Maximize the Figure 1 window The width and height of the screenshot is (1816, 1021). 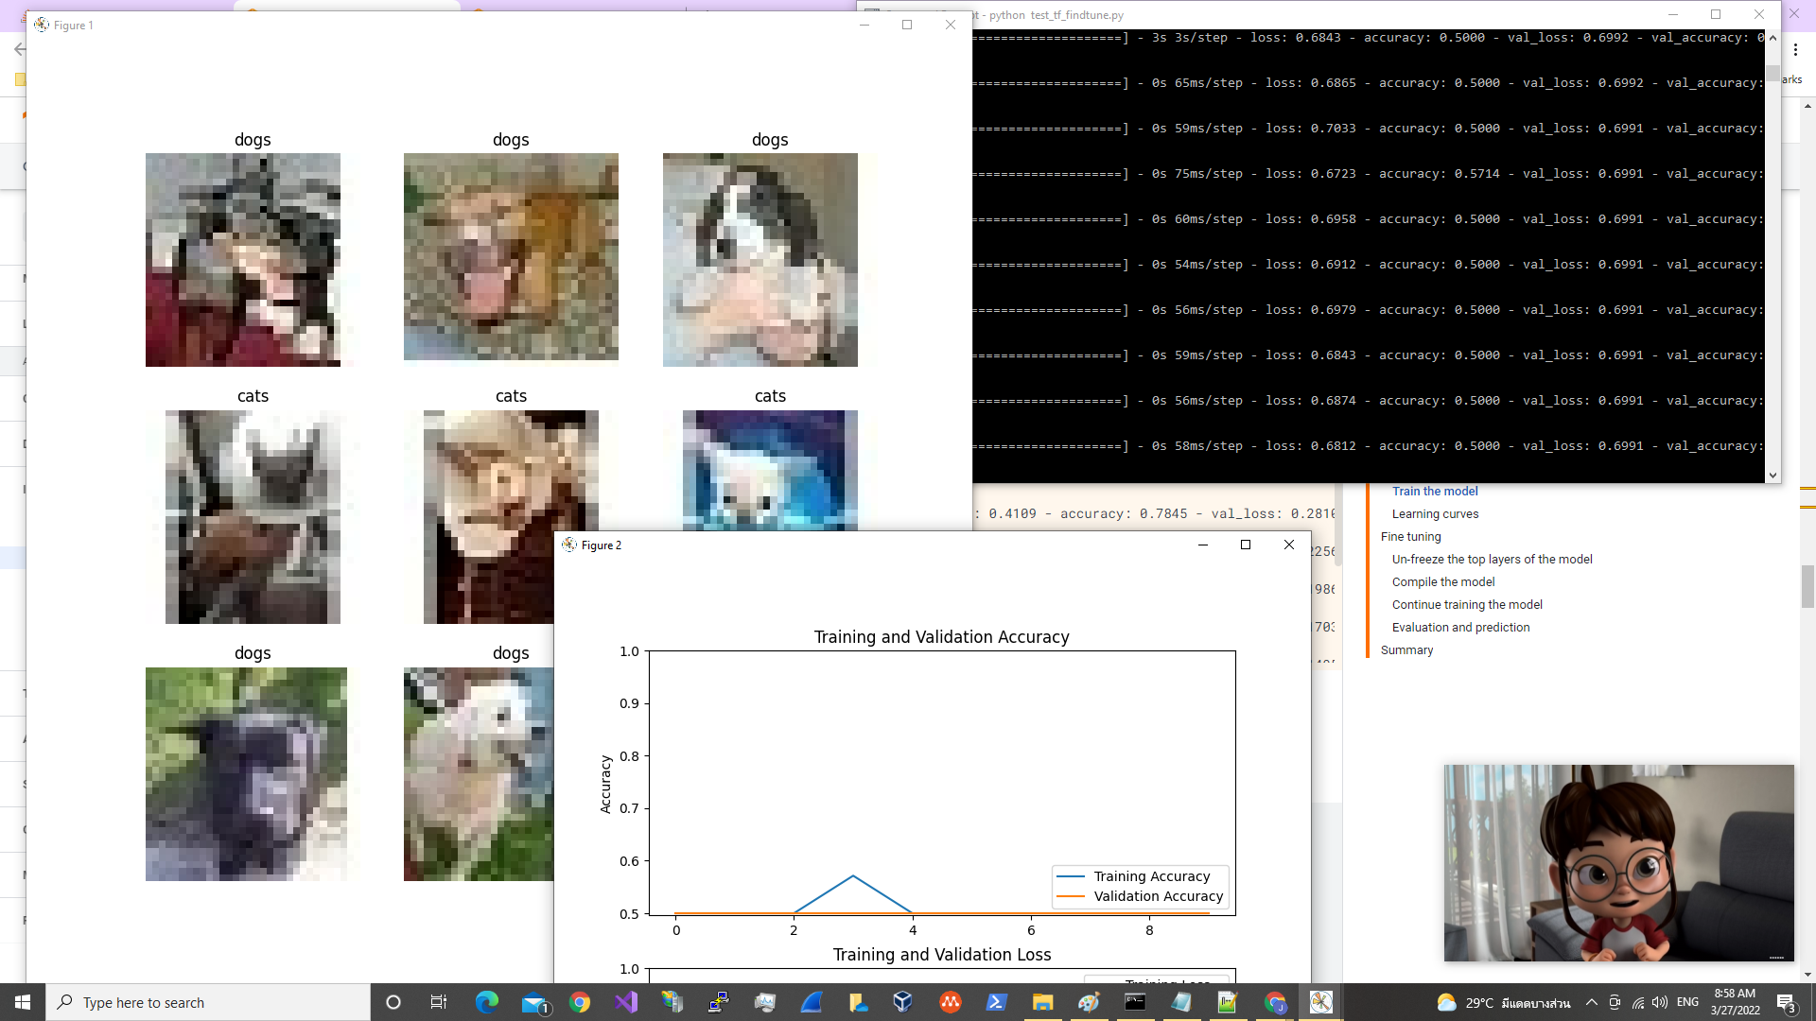tap(907, 25)
